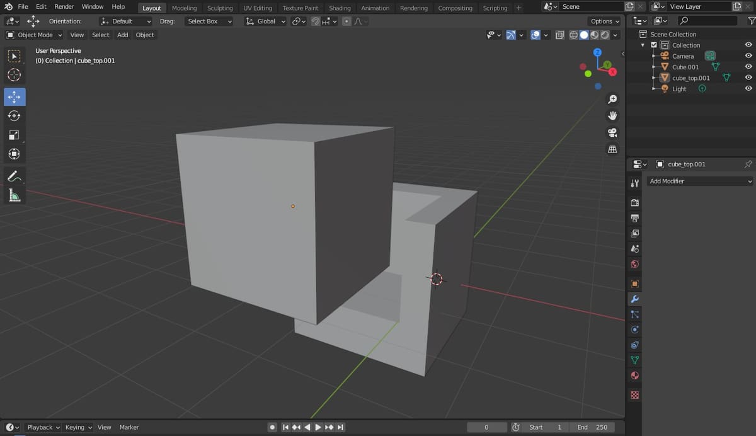Expand the Camera item in outliner
The image size is (756, 436).
pos(654,56)
